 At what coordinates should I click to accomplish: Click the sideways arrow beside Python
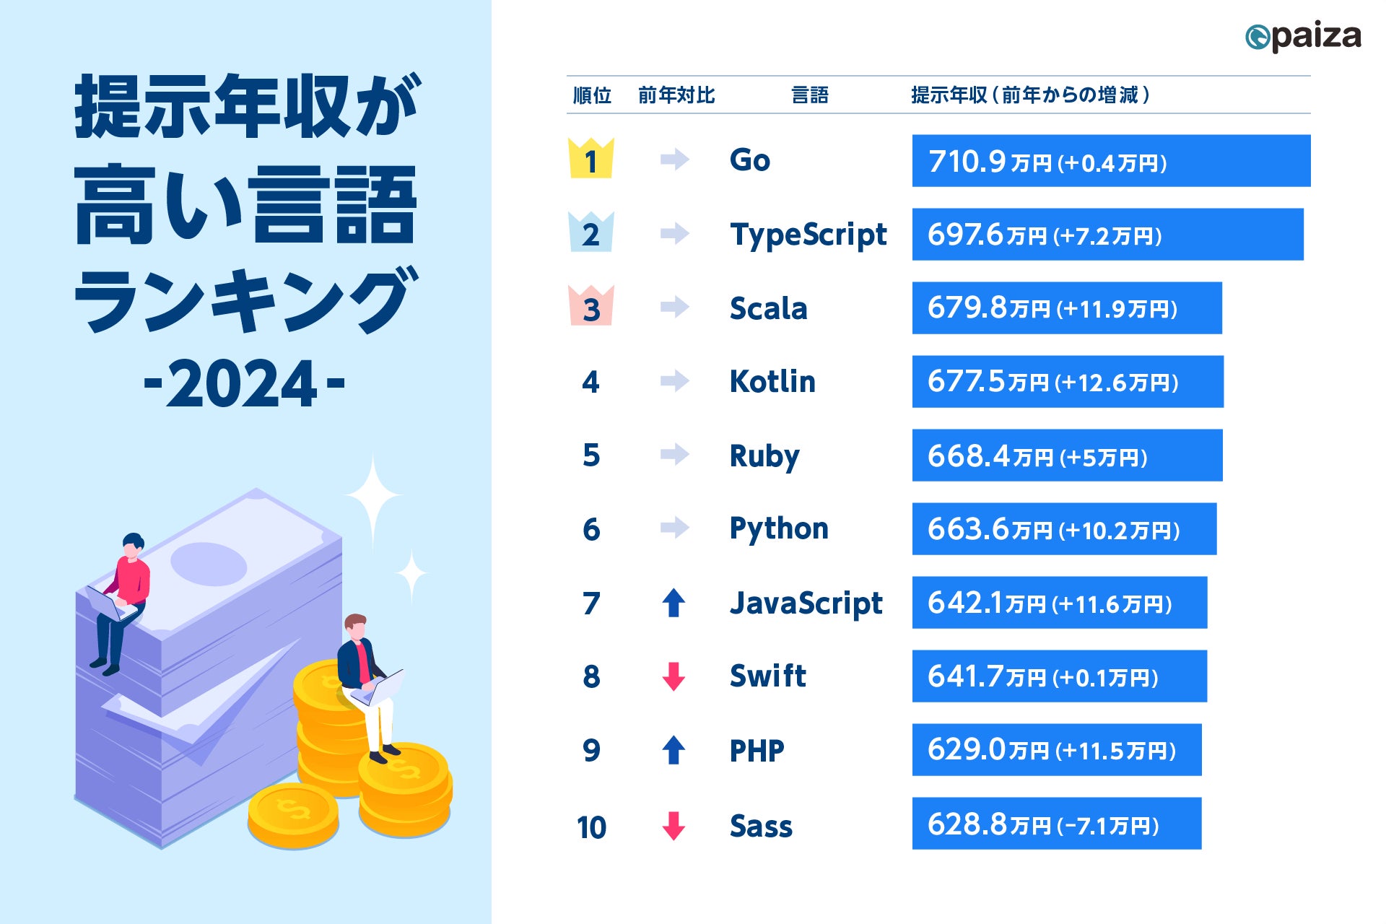click(x=674, y=528)
